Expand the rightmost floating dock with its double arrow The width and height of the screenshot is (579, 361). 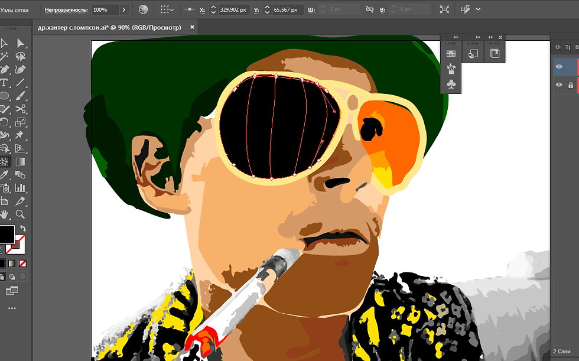pos(491,37)
